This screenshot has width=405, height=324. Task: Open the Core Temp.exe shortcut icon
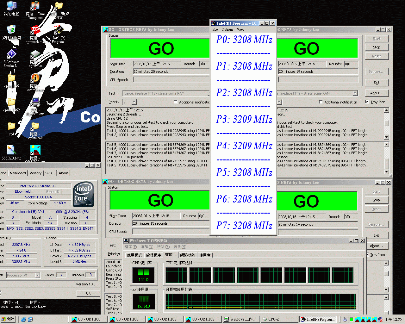point(35,6)
